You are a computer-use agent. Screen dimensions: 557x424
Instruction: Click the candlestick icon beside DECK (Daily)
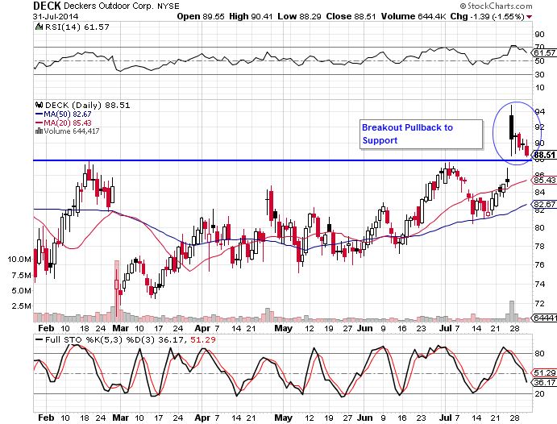pyautogui.click(x=39, y=105)
